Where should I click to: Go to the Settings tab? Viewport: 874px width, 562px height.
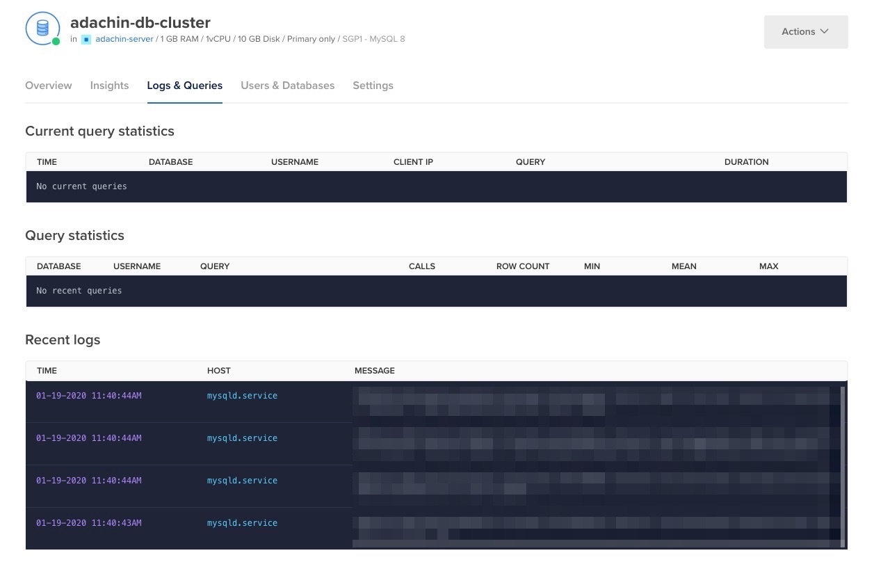pos(373,86)
